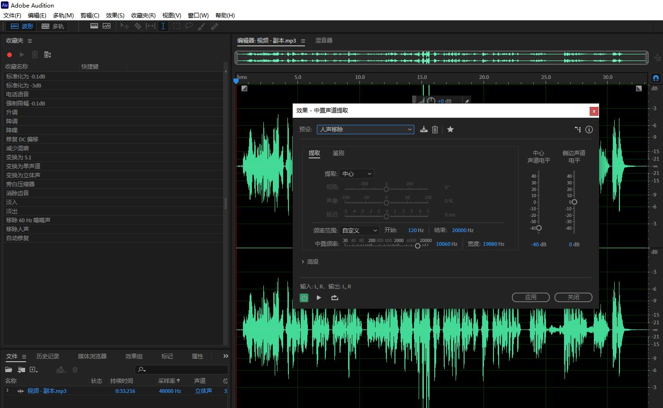The height and width of the screenshot is (408, 663).
Task: Click the trash icon in Files panel
Action: (75, 370)
